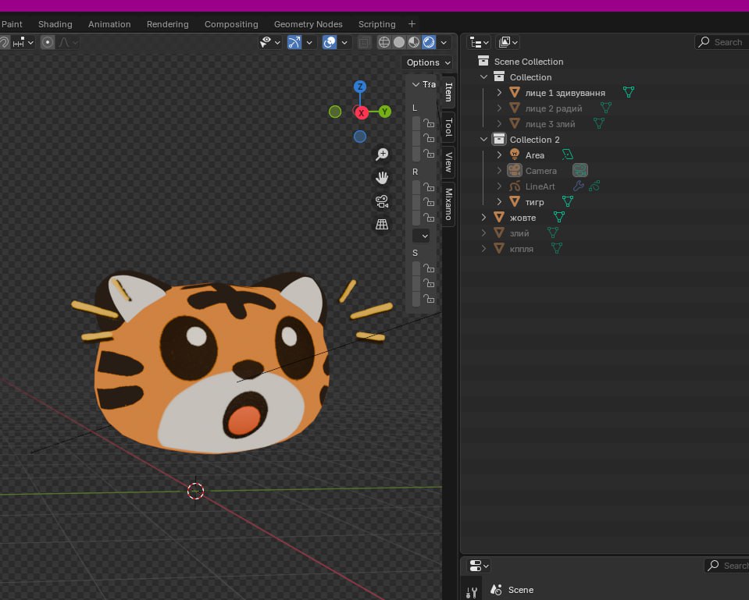The width and height of the screenshot is (749, 600).
Task: Toggle proportional editing in viewport header
Action: pyautogui.click(x=48, y=42)
